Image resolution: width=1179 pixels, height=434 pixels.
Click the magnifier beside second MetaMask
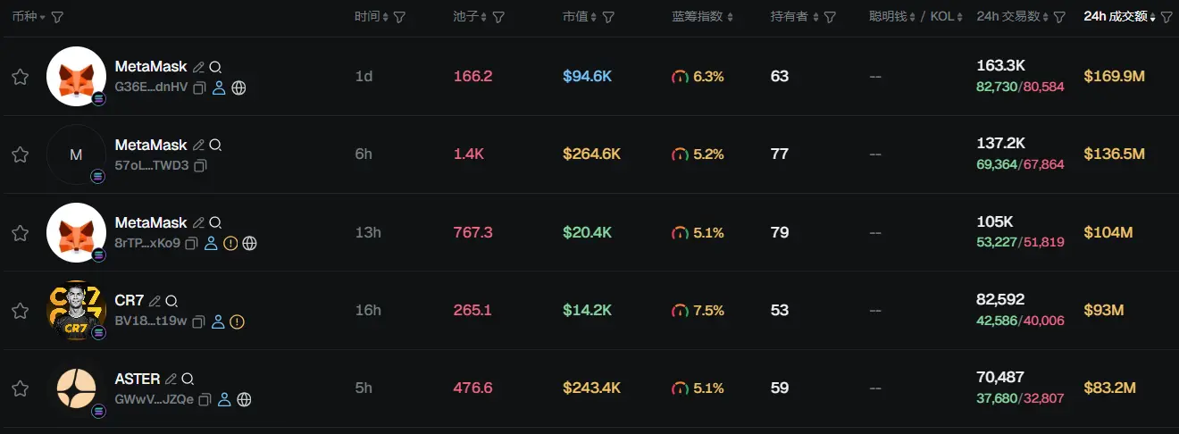click(x=215, y=145)
